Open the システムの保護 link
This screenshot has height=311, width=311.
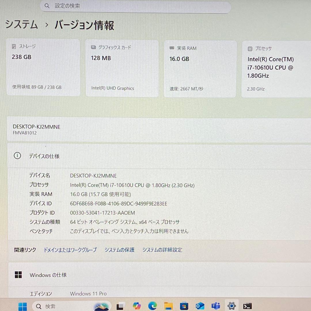coord(120,250)
